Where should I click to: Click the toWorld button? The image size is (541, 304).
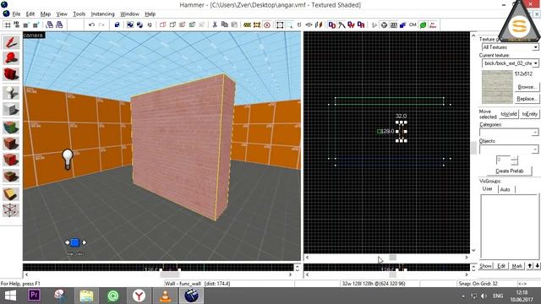(x=509, y=114)
